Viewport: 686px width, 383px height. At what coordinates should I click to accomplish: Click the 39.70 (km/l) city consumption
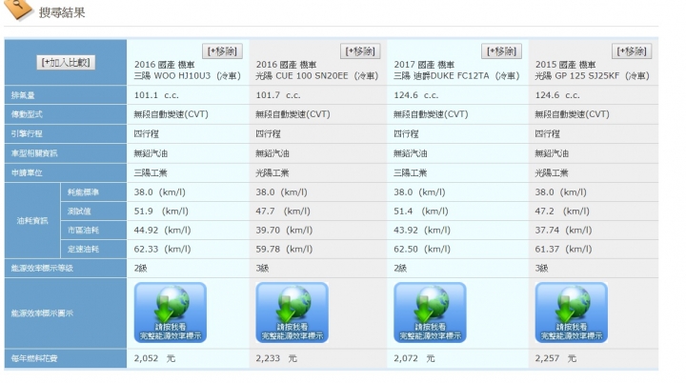284,231
